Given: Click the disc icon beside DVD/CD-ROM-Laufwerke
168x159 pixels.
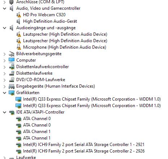Looking at the screenshot, I should click(x=12, y=80).
